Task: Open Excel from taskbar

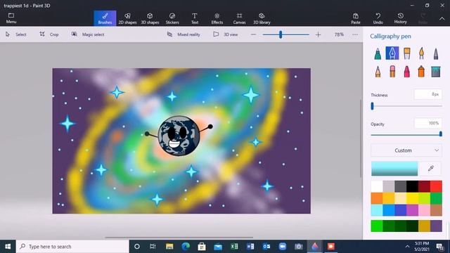Action: [x=234, y=247]
